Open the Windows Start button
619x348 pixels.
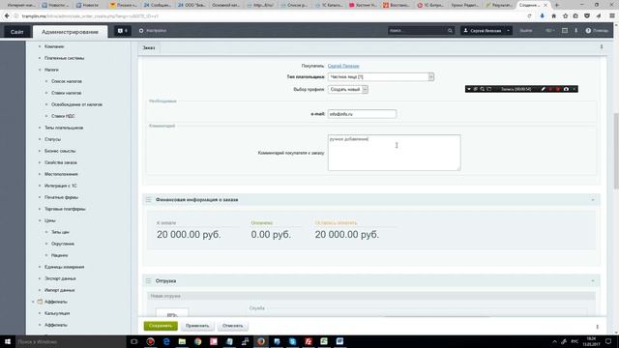(x=8, y=341)
